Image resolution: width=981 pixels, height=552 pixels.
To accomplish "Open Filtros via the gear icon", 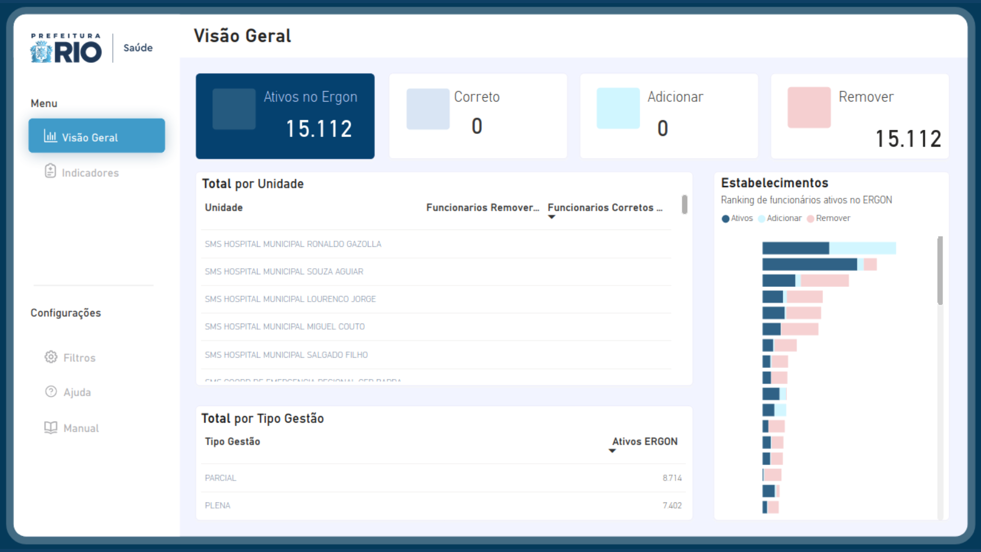I will pyautogui.click(x=51, y=357).
